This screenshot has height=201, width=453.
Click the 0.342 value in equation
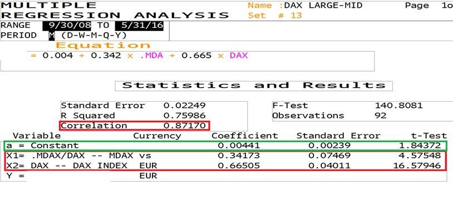(x=106, y=56)
